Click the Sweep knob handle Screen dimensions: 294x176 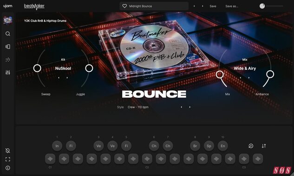37,68
